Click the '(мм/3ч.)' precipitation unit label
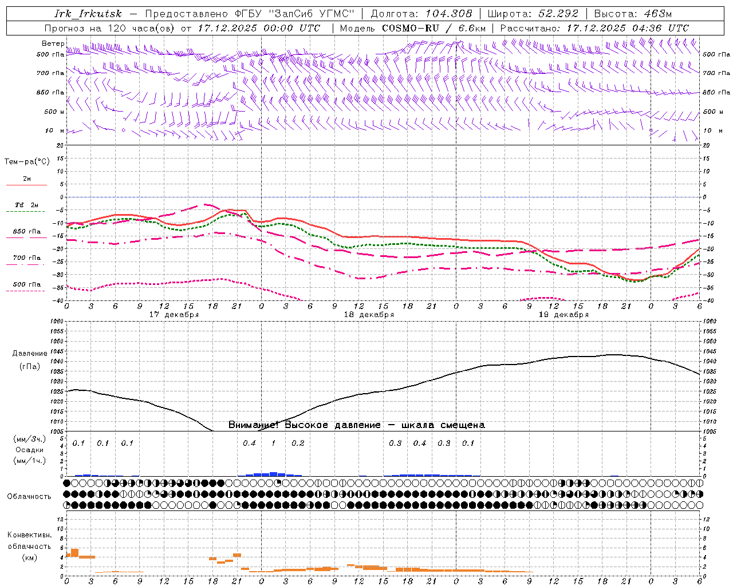This screenshot has height=586, width=733. tap(30, 439)
